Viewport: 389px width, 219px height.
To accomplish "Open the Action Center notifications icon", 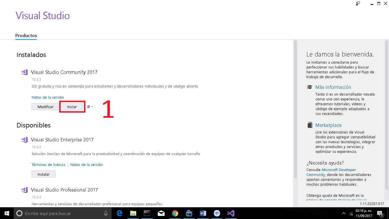I will point(380,213).
